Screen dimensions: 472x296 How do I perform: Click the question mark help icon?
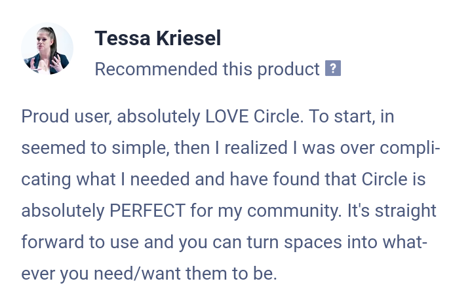(333, 68)
